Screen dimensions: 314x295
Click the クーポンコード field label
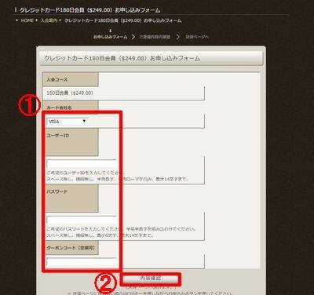pyautogui.click(x=71, y=248)
